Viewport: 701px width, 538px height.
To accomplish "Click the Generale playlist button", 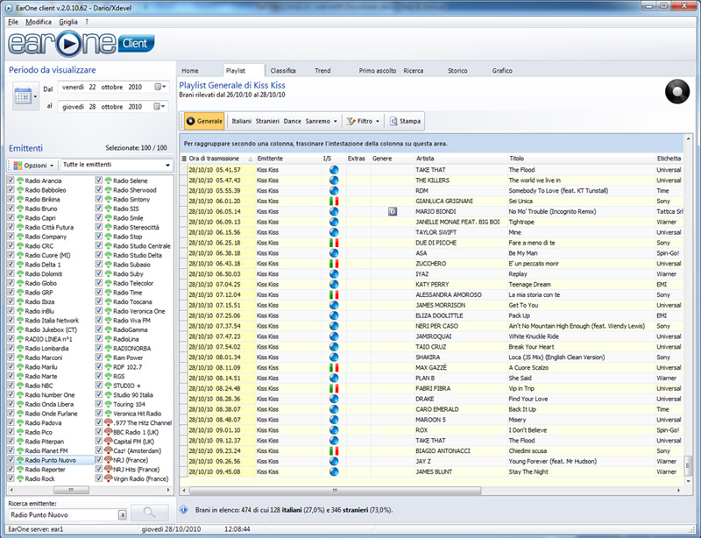I will 204,121.
